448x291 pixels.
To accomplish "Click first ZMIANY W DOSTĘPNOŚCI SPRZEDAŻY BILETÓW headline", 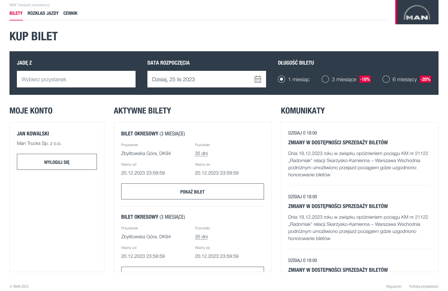I will 338,143.
